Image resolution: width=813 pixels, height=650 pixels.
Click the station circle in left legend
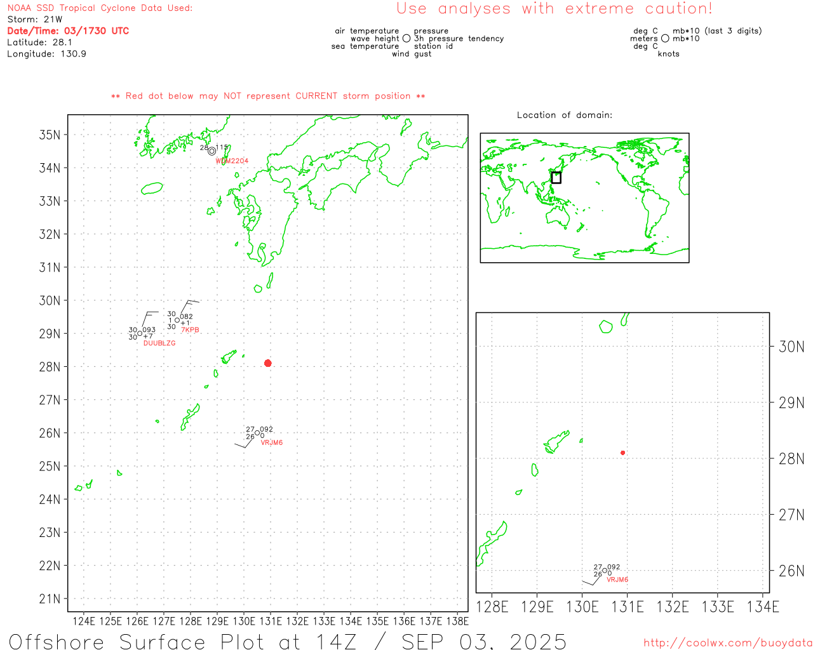406,38
